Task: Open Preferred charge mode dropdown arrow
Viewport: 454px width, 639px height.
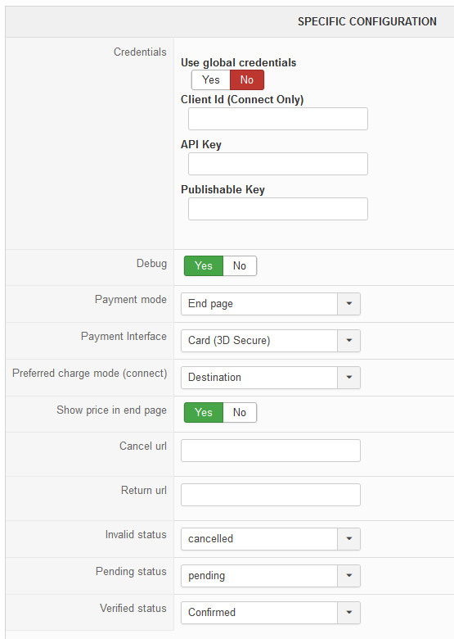Action: tap(348, 377)
